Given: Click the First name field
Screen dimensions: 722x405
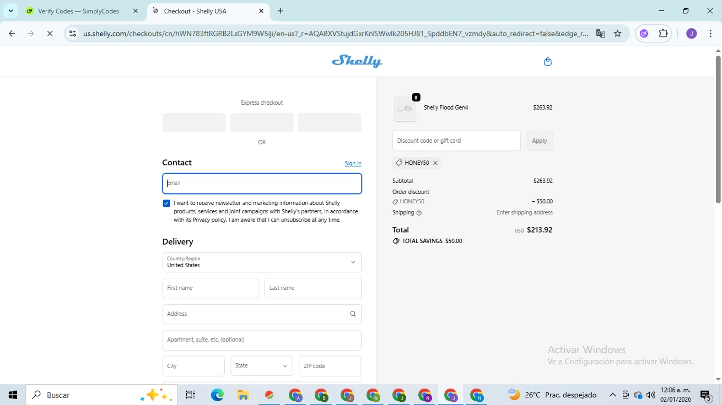Looking at the screenshot, I should (x=211, y=288).
